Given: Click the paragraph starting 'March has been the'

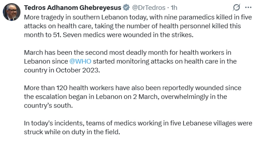Looking at the screenshot, I should [x=131, y=61].
